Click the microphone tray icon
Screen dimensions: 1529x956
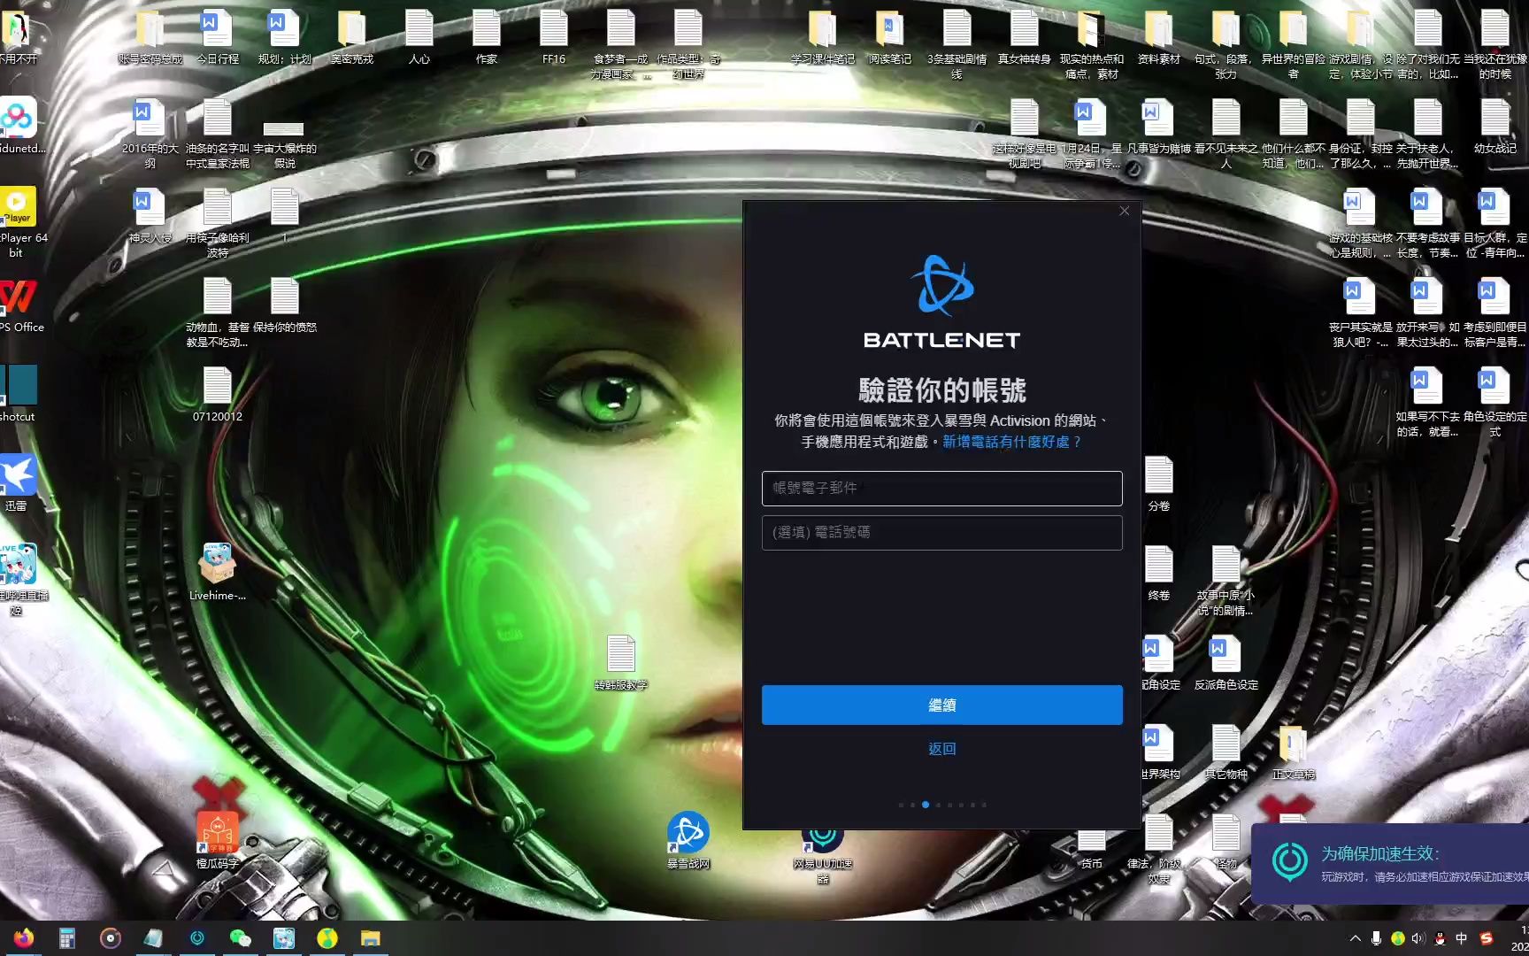point(1376,938)
